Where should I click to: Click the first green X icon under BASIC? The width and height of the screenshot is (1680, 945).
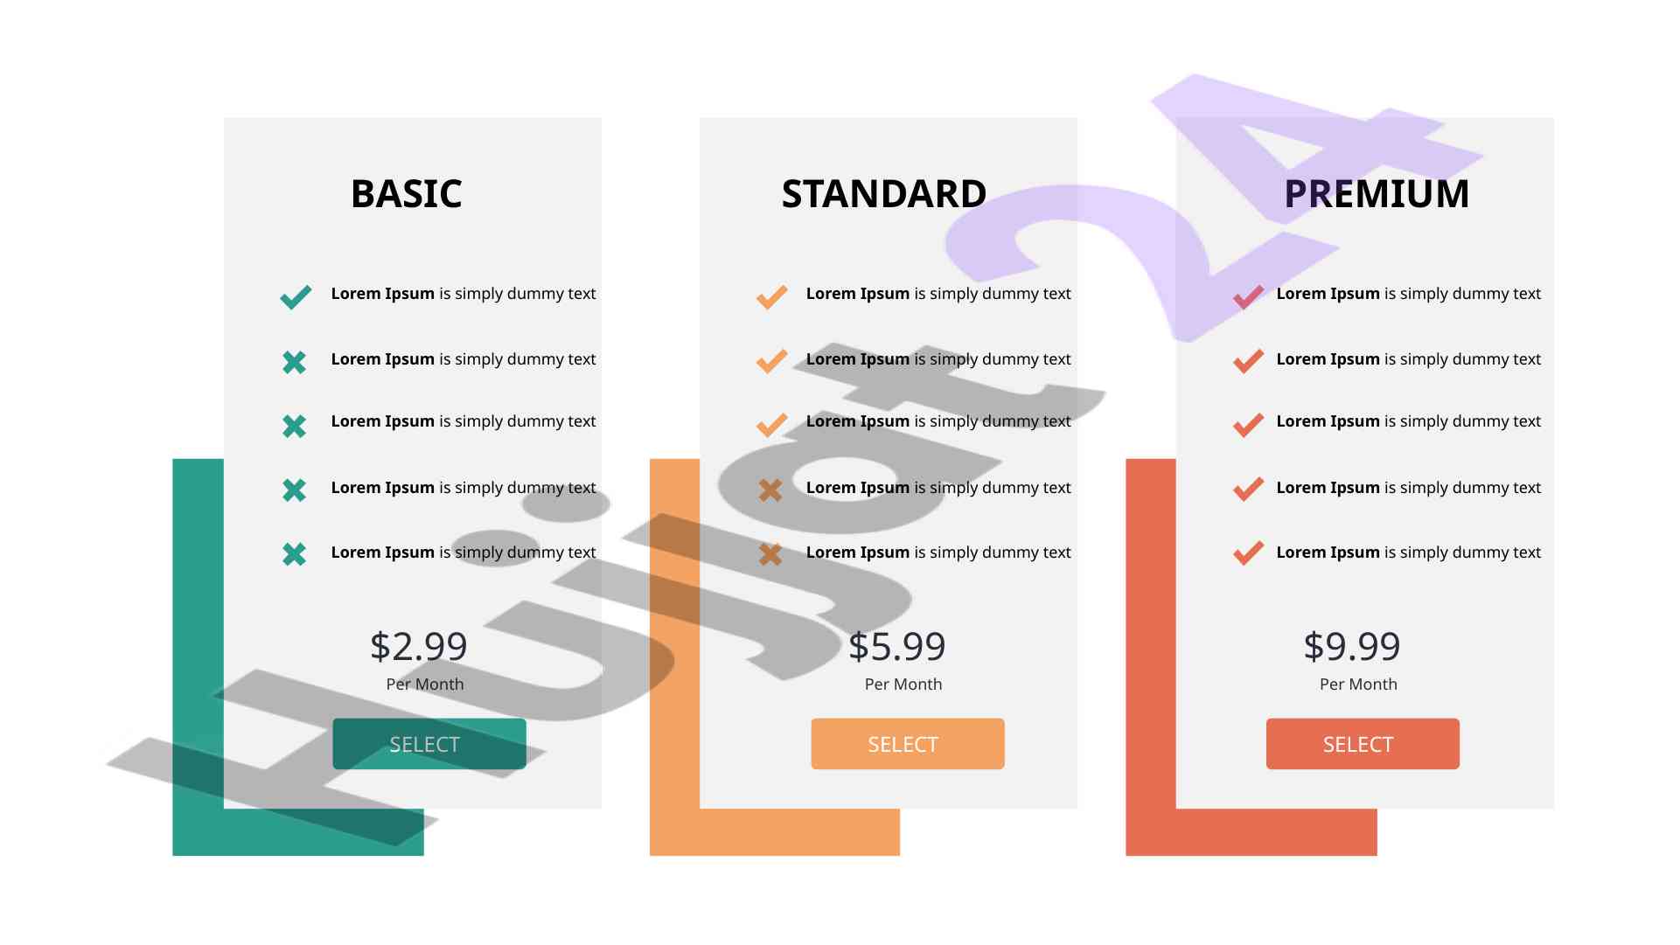click(x=295, y=362)
